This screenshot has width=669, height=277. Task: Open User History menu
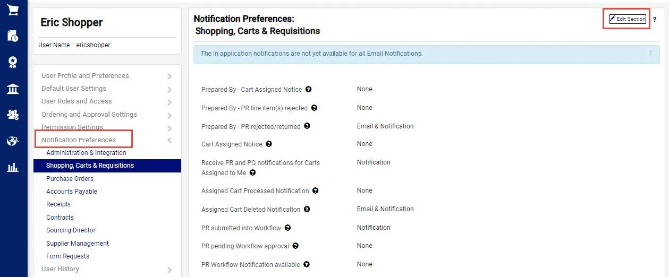click(60, 269)
